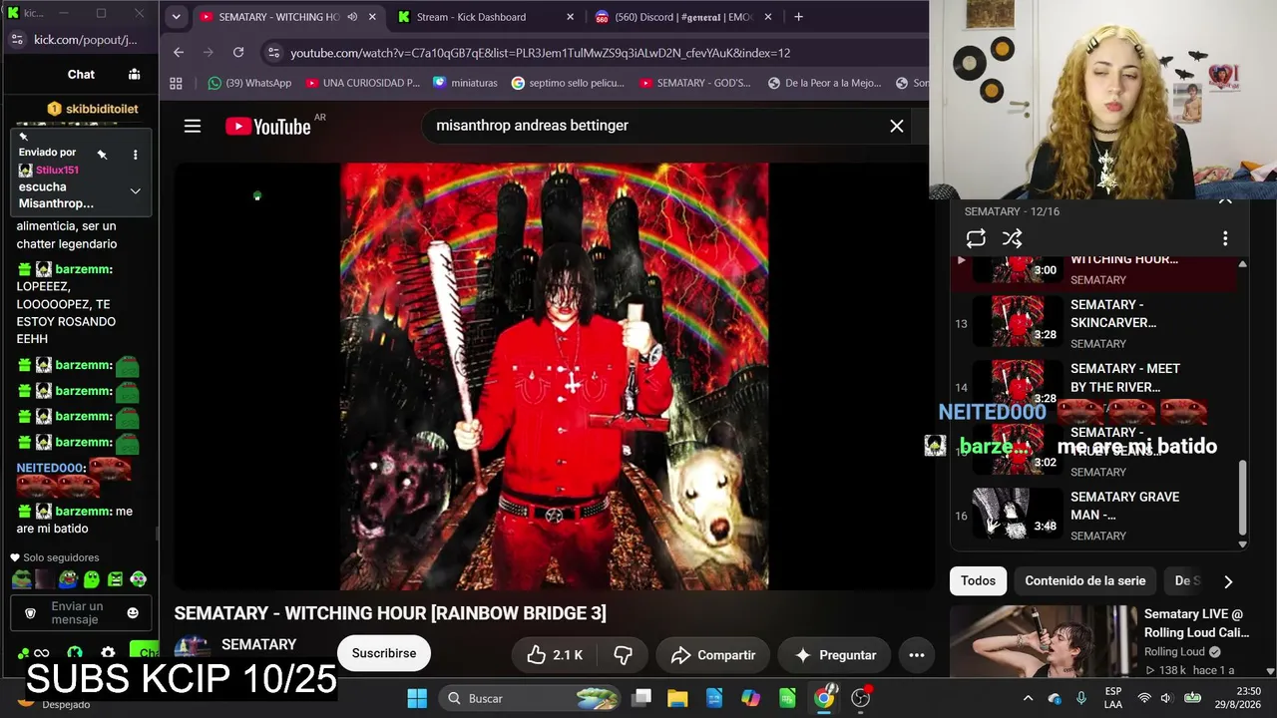The width and height of the screenshot is (1277, 718).
Task: Unpin the pinned chat message
Action: [x=102, y=155]
